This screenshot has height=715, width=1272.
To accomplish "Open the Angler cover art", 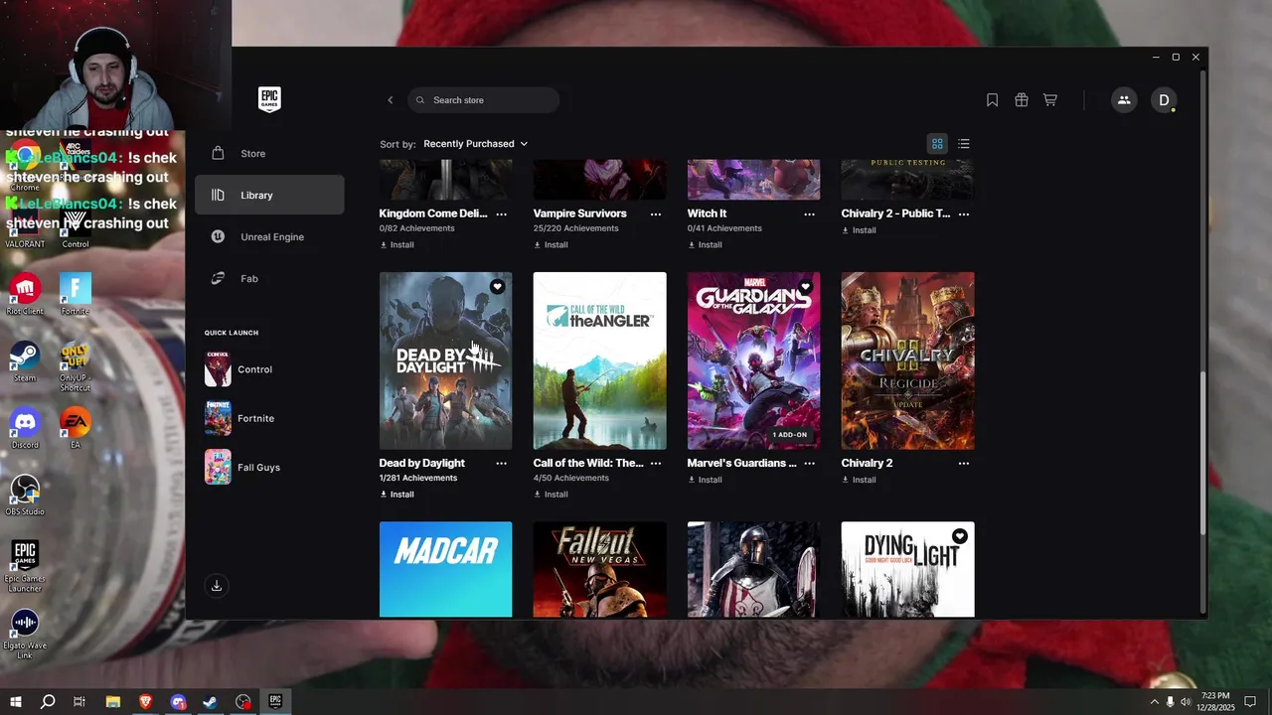I will click(599, 360).
